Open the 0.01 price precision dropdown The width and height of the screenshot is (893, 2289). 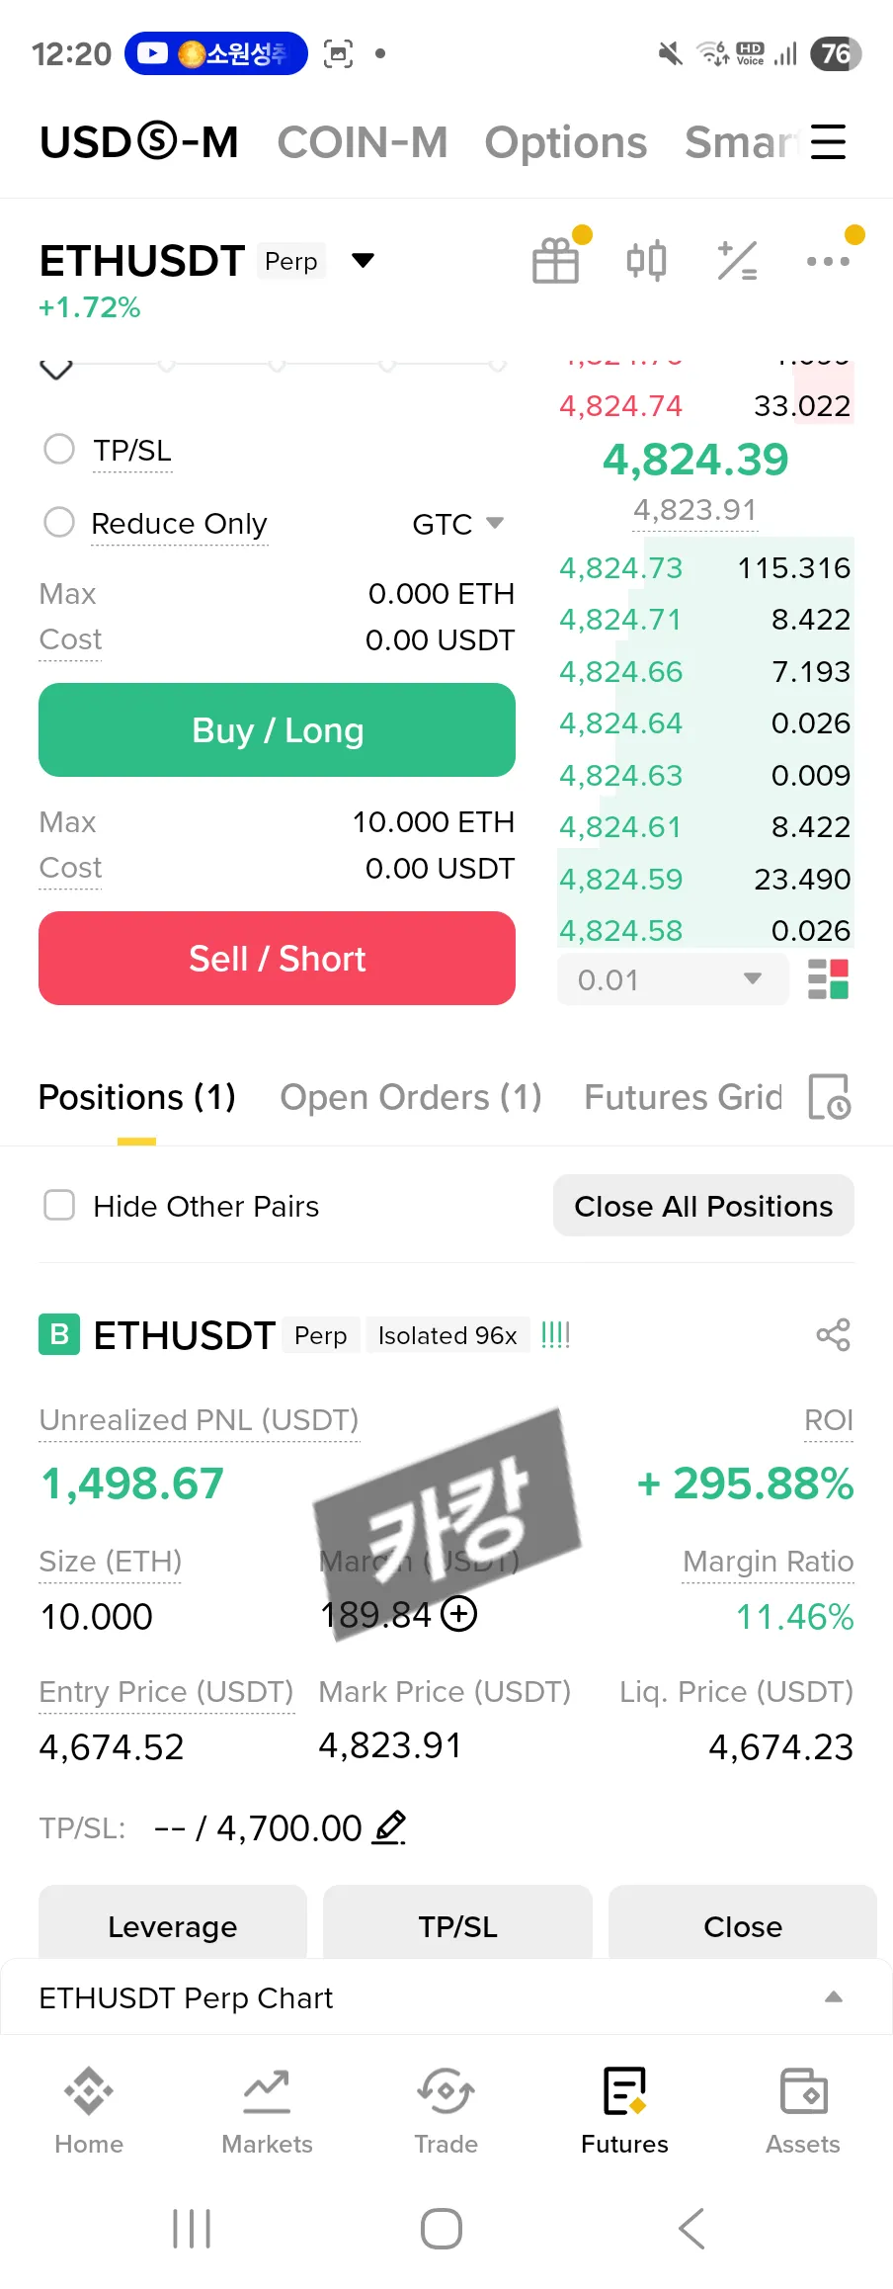672,979
